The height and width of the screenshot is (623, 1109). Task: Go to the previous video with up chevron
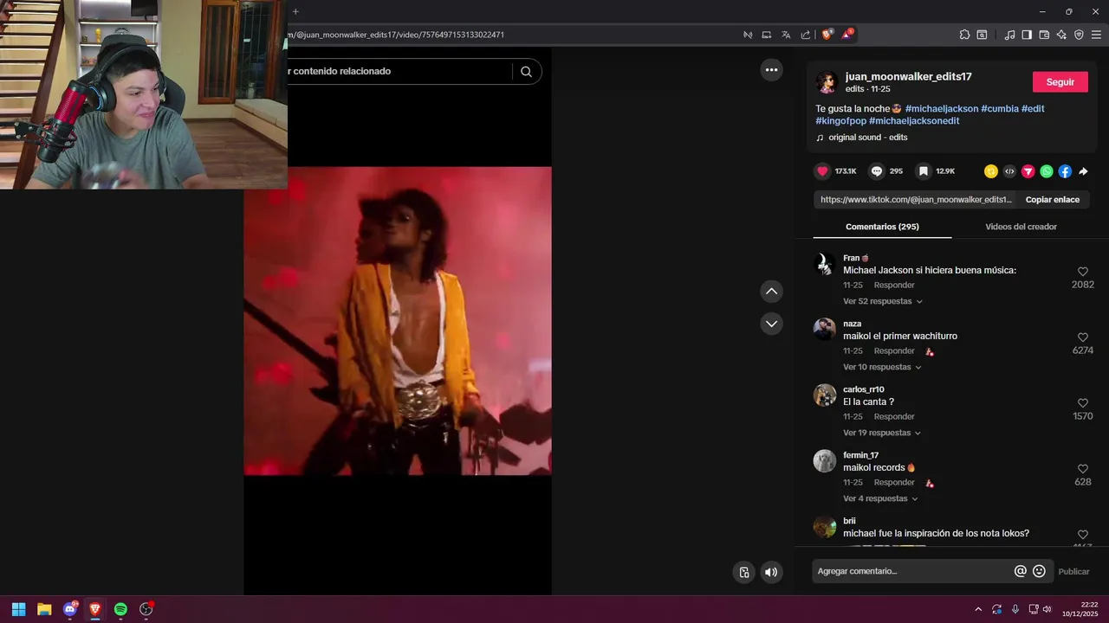pyautogui.click(x=771, y=292)
